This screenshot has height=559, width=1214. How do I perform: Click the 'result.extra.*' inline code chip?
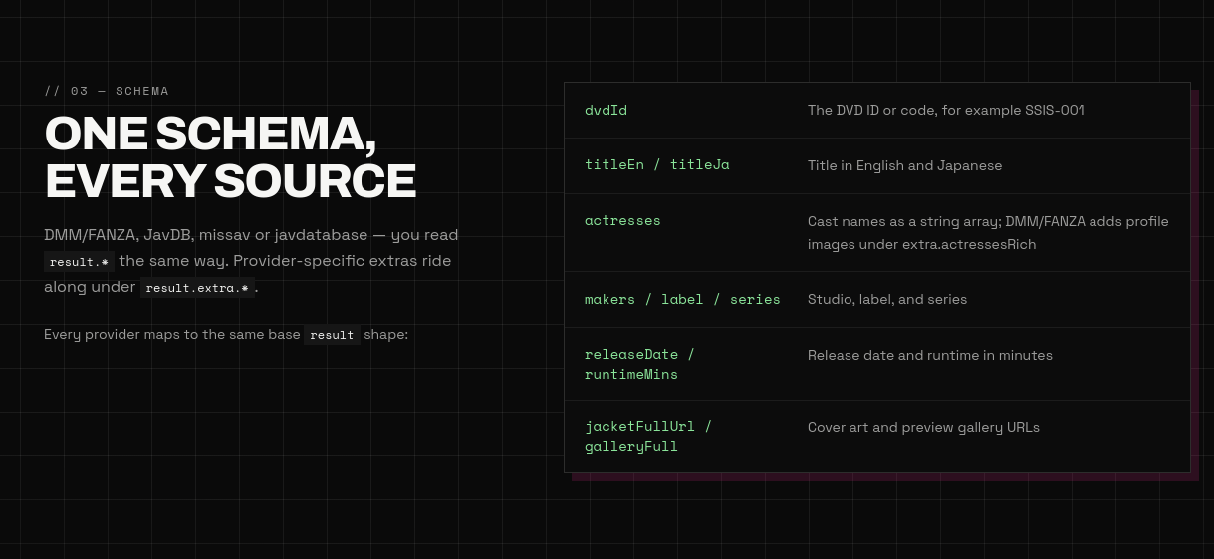point(197,288)
